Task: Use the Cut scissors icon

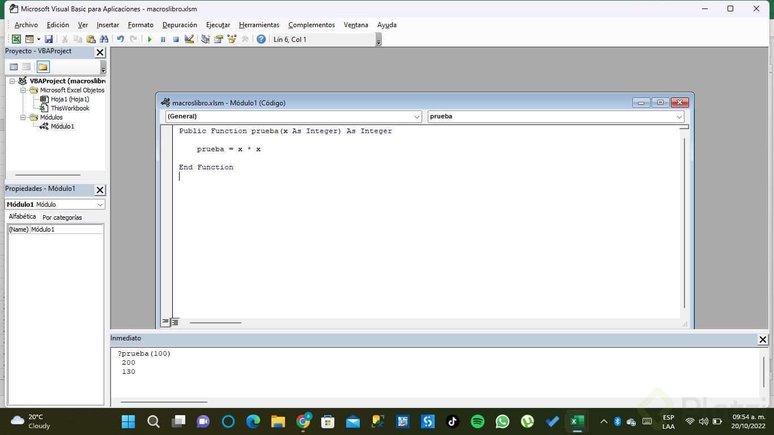Action: click(x=65, y=39)
